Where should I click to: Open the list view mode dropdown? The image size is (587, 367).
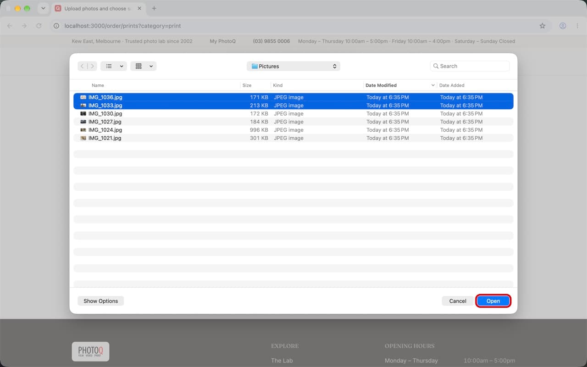coord(114,66)
